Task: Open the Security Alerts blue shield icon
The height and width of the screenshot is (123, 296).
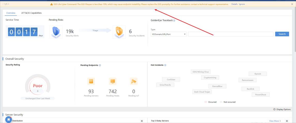Action: (56, 32)
